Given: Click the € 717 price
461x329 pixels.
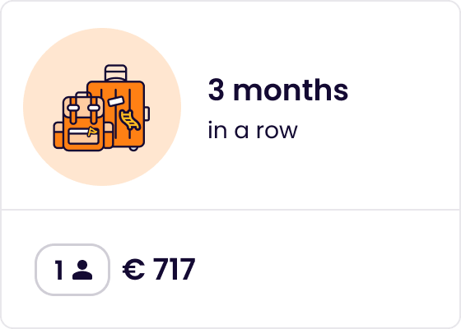Looking at the screenshot, I should pos(159,269).
